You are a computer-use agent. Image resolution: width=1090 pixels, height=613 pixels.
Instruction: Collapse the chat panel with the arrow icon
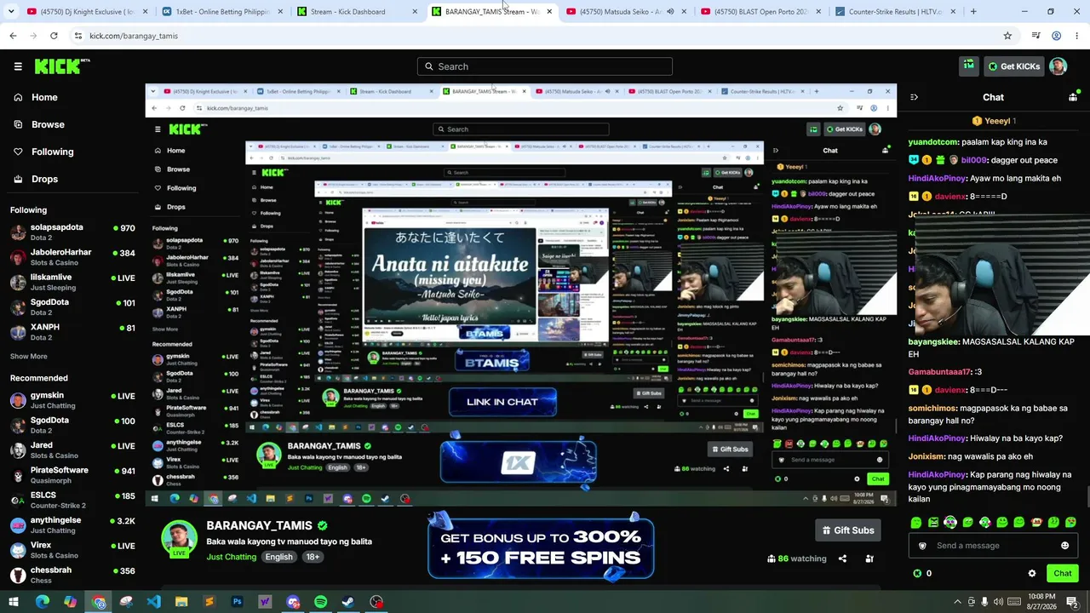pyautogui.click(x=914, y=97)
